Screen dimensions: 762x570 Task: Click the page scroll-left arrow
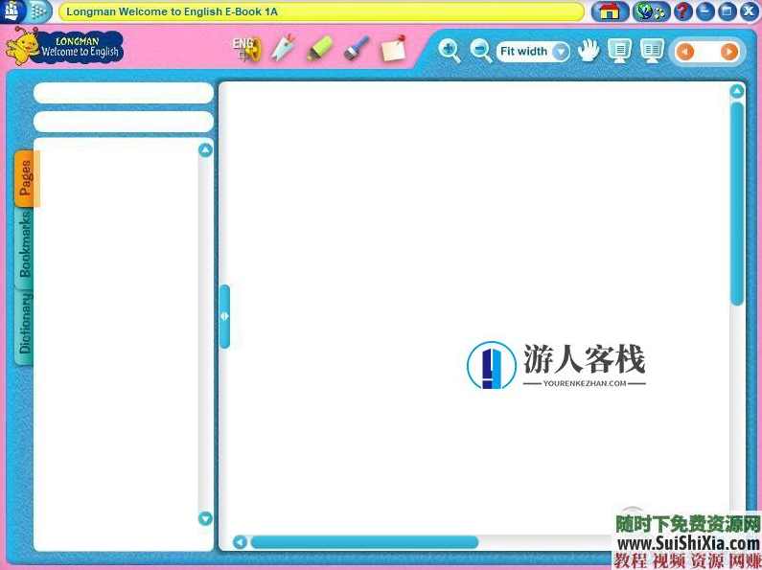tap(240, 542)
